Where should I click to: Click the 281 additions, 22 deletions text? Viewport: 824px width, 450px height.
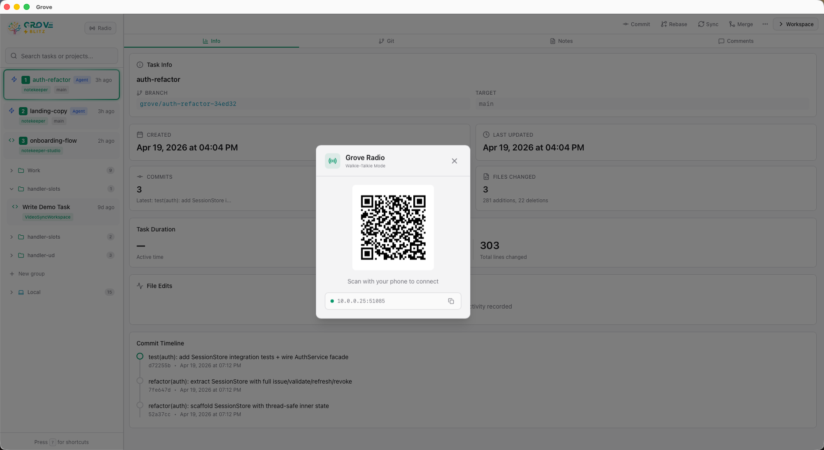515,201
